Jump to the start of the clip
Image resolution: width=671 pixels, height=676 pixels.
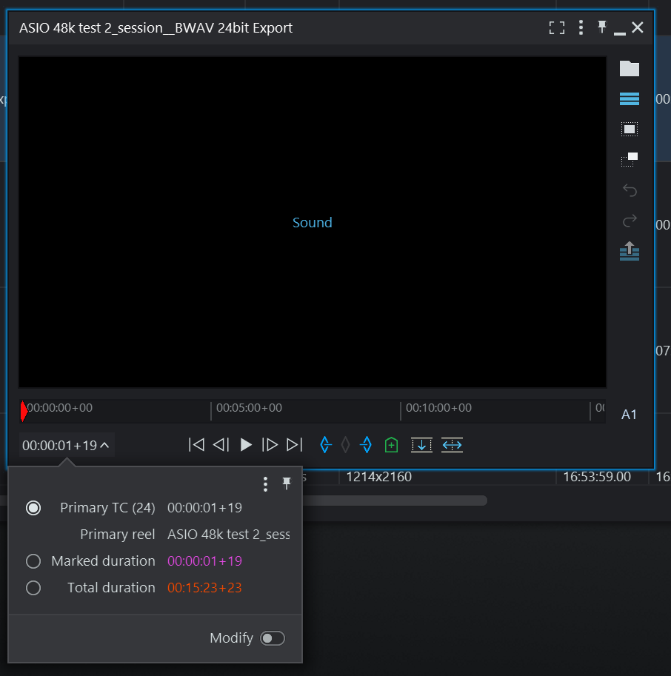click(197, 444)
